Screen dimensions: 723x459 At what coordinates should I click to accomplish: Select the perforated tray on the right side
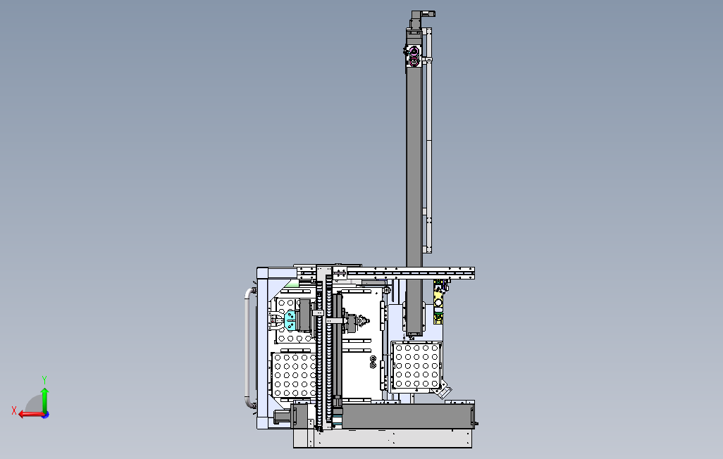(417, 365)
